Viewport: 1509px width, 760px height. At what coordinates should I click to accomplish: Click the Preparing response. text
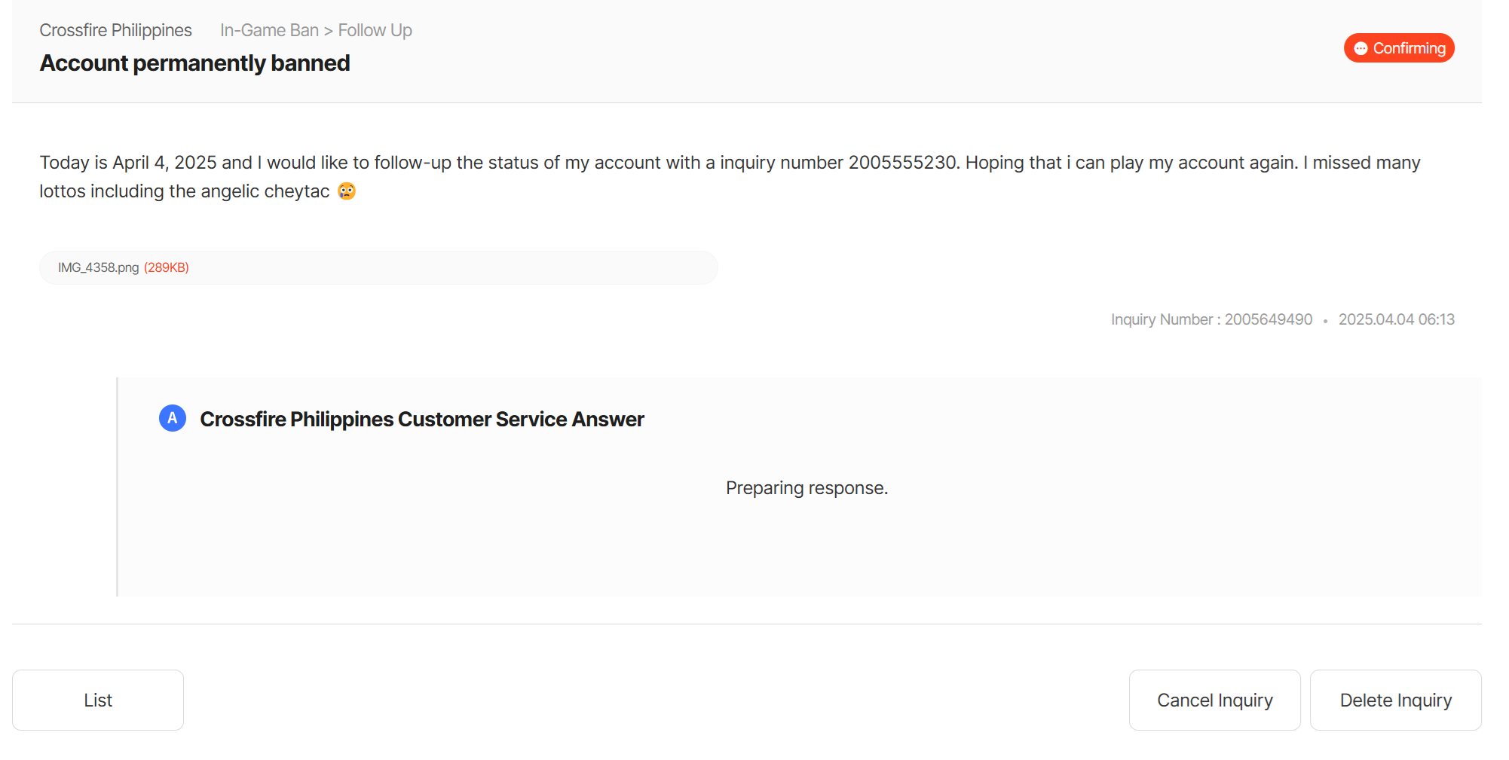tap(807, 488)
